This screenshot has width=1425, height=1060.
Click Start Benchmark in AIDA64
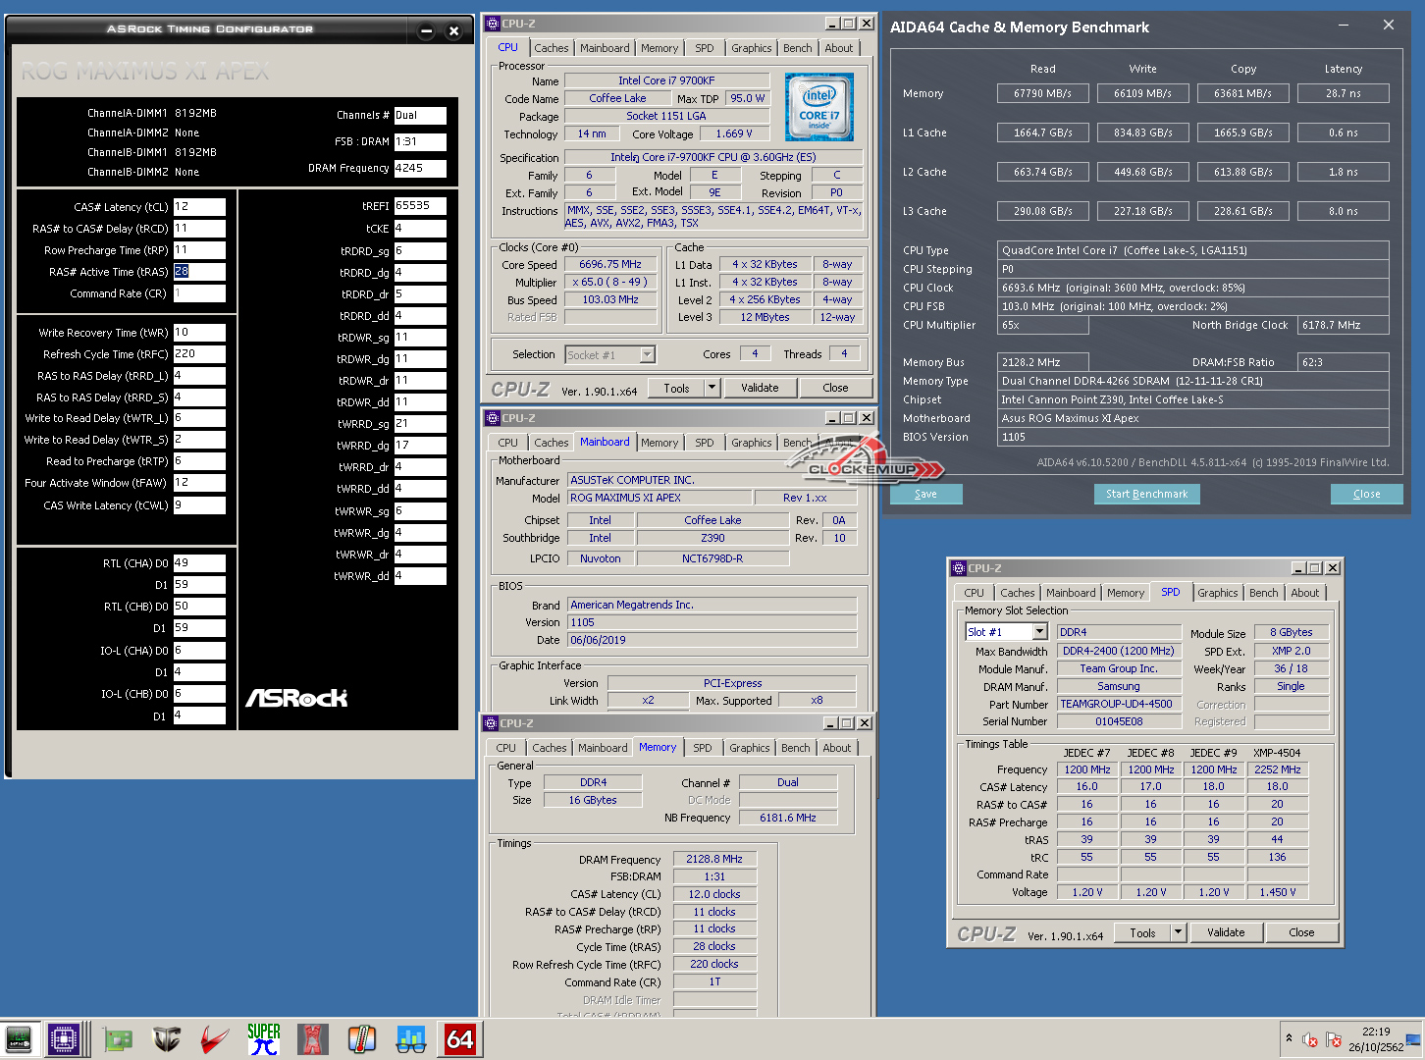[1146, 494]
